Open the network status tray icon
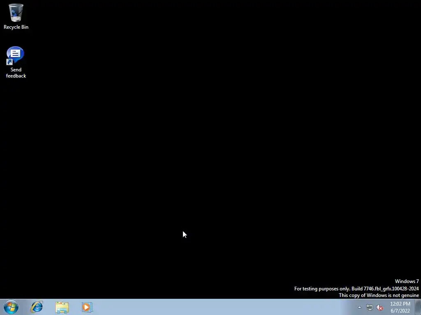 point(370,308)
